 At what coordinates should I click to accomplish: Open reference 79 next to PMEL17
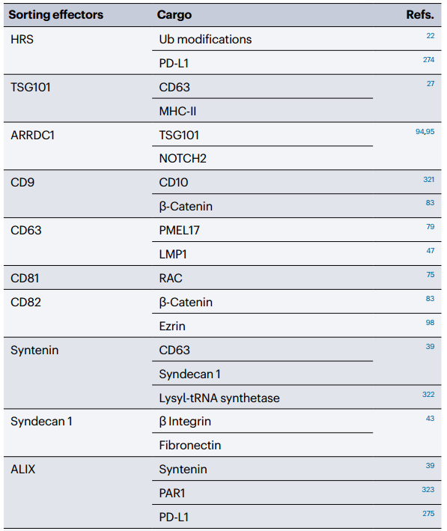pyautogui.click(x=430, y=227)
